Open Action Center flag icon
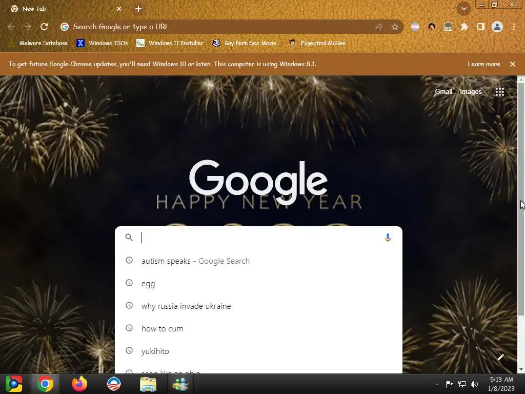The height and width of the screenshot is (394, 525). [x=449, y=384]
